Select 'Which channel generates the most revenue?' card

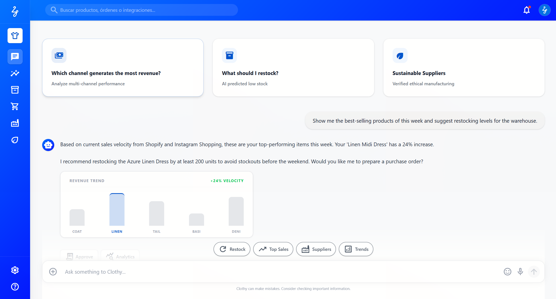click(x=123, y=67)
